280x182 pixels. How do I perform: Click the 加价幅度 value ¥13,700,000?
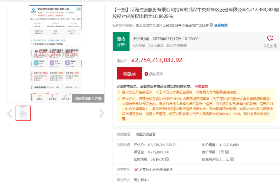coord(229,145)
